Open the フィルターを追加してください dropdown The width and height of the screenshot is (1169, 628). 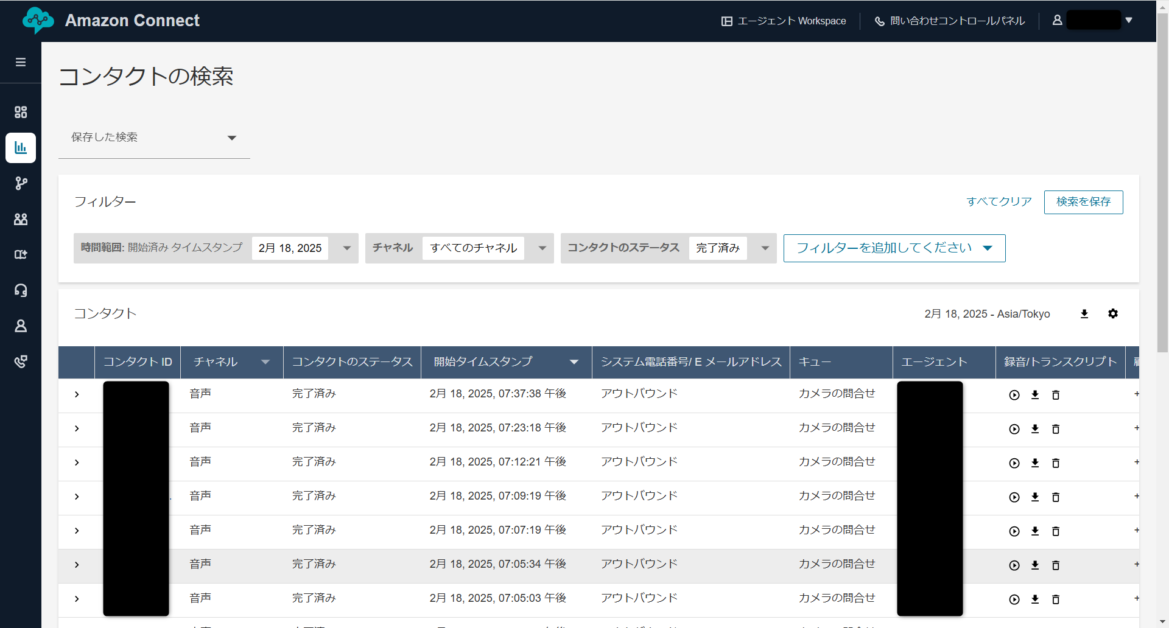coord(894,248)
